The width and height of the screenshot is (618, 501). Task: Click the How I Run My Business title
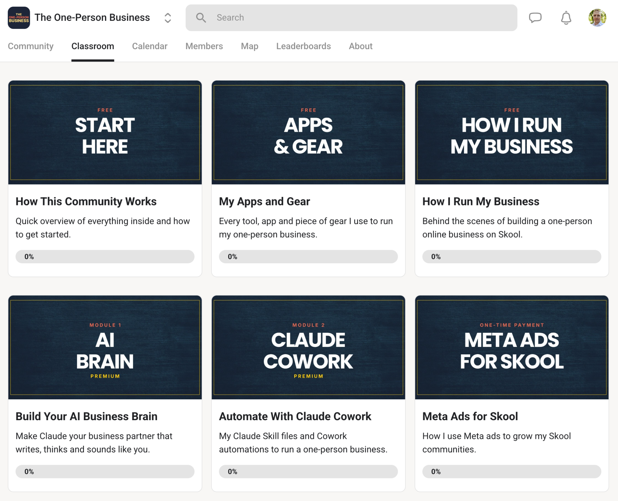[x=481, y=201]
